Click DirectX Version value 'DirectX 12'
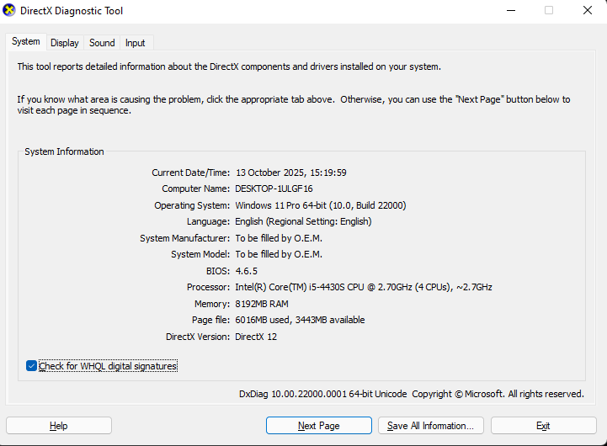This screenshot has height=446, width=607. pyautogui.click(x=256, y=337)
